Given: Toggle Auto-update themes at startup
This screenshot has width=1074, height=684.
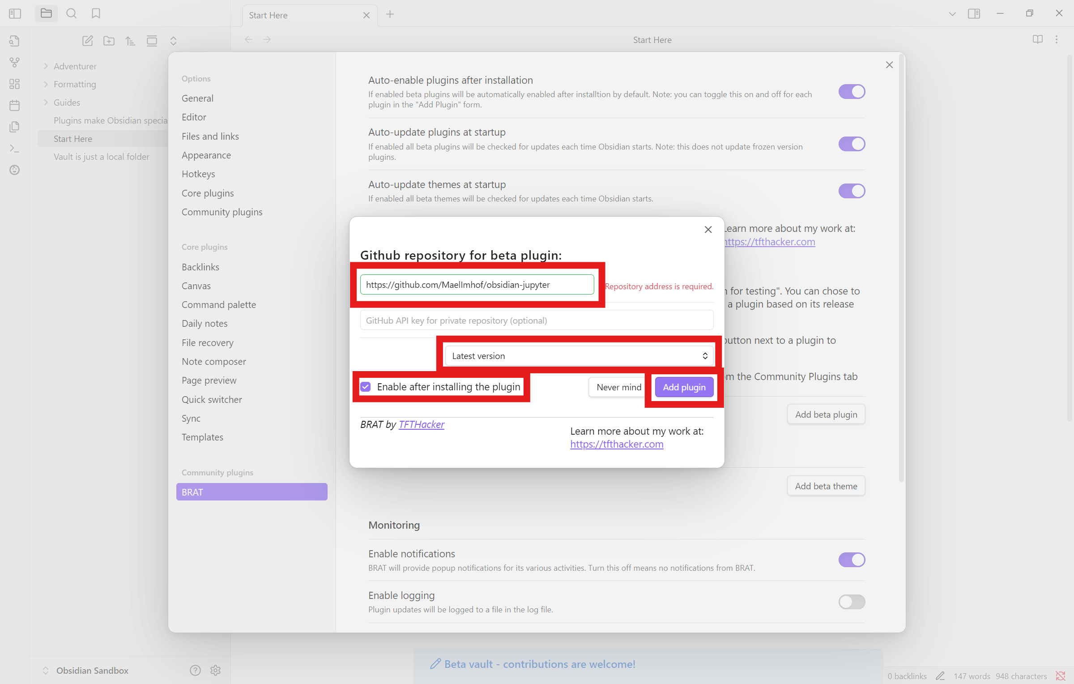Looking at the screenshot, I should (852, 191).
